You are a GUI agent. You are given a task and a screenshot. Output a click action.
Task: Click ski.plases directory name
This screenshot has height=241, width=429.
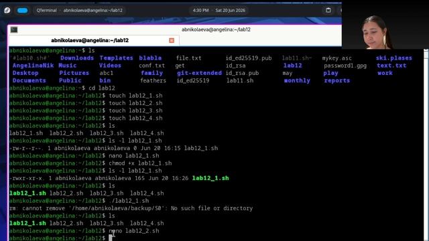(x=393, y=58)
